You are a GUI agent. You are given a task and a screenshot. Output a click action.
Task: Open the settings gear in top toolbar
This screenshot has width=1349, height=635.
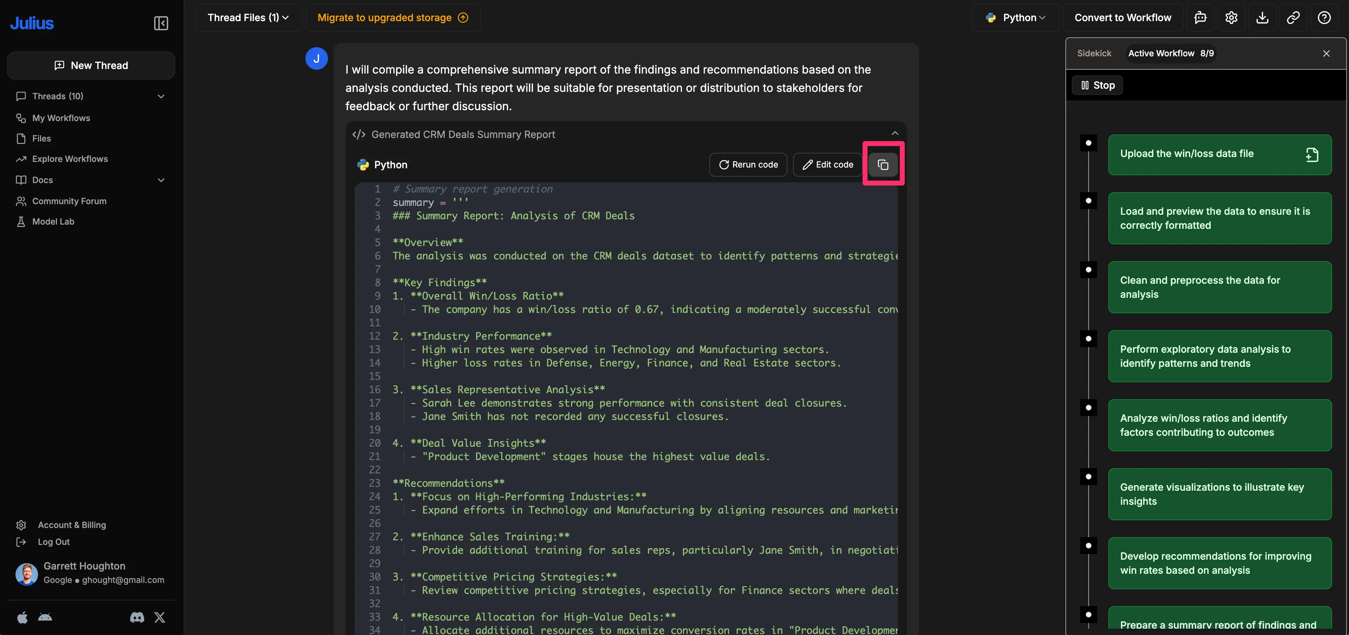coord(1231,18)
